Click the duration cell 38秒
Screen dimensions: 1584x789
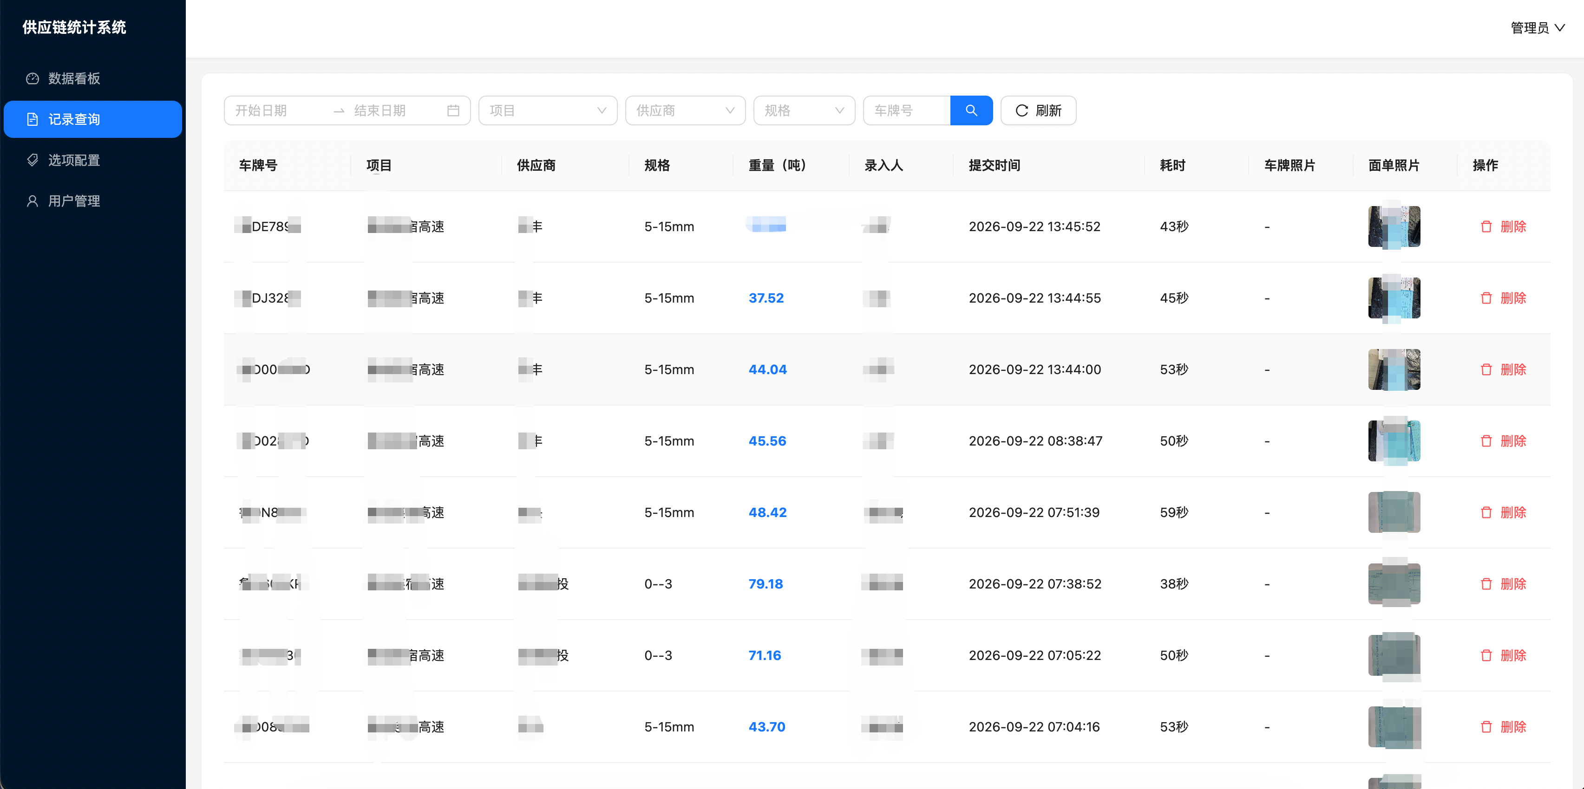pos(1174,584)
